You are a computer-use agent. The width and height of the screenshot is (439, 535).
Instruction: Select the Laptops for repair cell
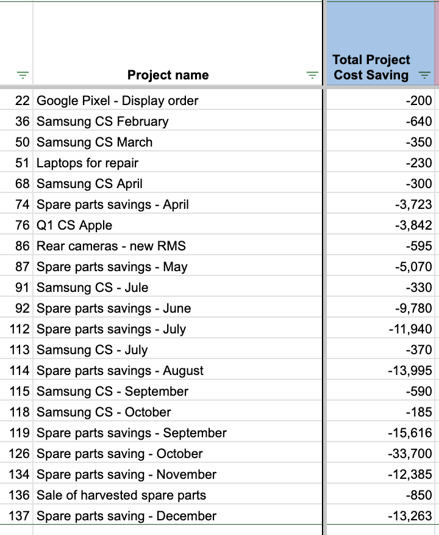(x=177, y=163)
